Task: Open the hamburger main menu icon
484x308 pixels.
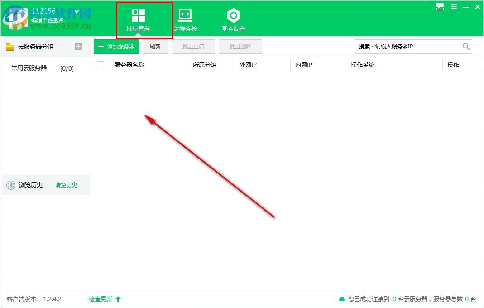Action: [x=454, y=7]
